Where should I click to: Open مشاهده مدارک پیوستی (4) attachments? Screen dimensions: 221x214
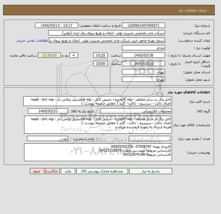pyautogui.click(x=102, y=171)
